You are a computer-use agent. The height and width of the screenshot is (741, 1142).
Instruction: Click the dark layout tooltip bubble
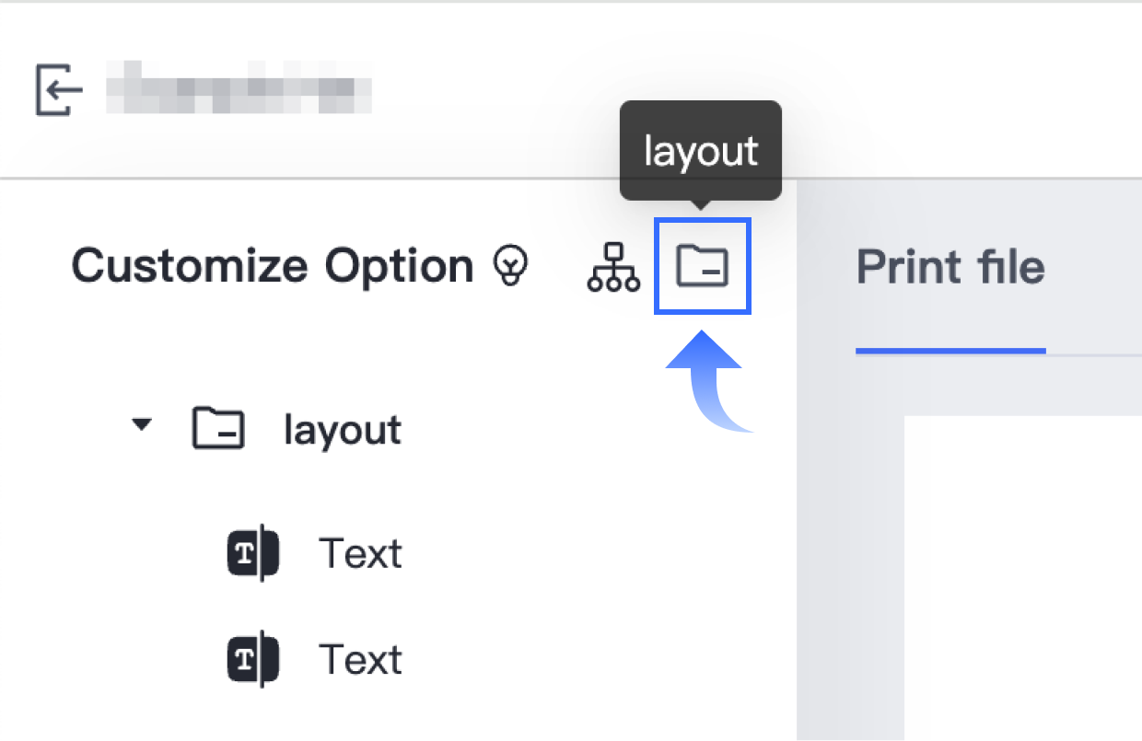coord(701,151)
